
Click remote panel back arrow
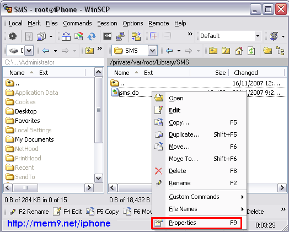tap(169, 51)
